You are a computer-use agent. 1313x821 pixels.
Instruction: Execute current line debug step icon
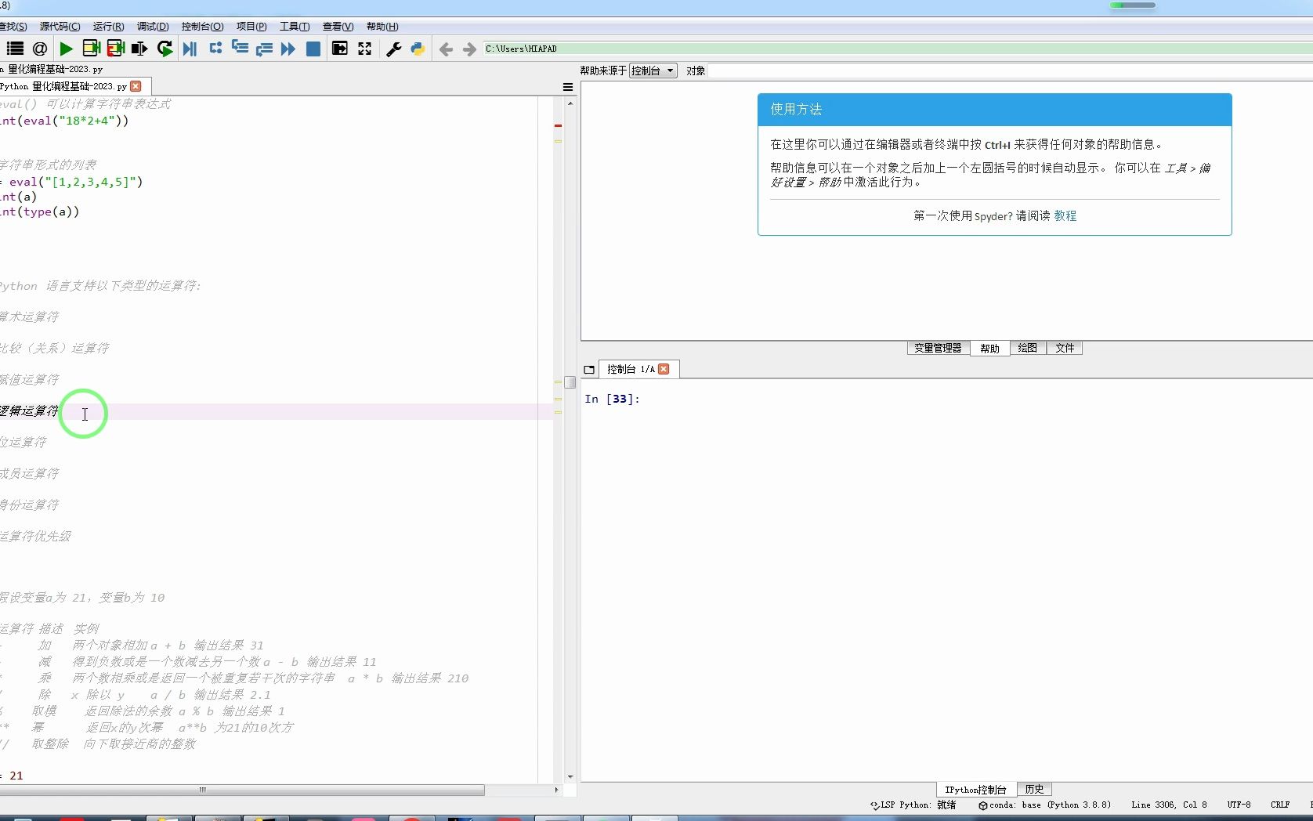215,49
